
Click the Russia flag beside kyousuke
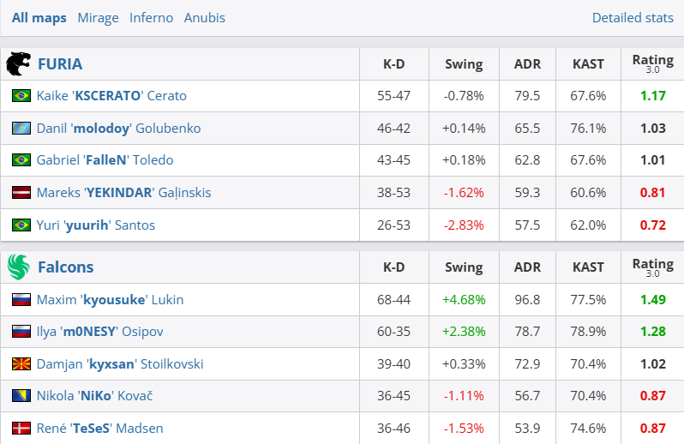click(x=21, y=300)
